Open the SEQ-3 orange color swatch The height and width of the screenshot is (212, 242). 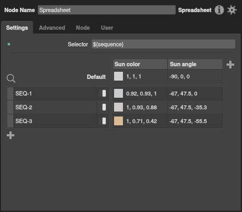coord(119,121)
